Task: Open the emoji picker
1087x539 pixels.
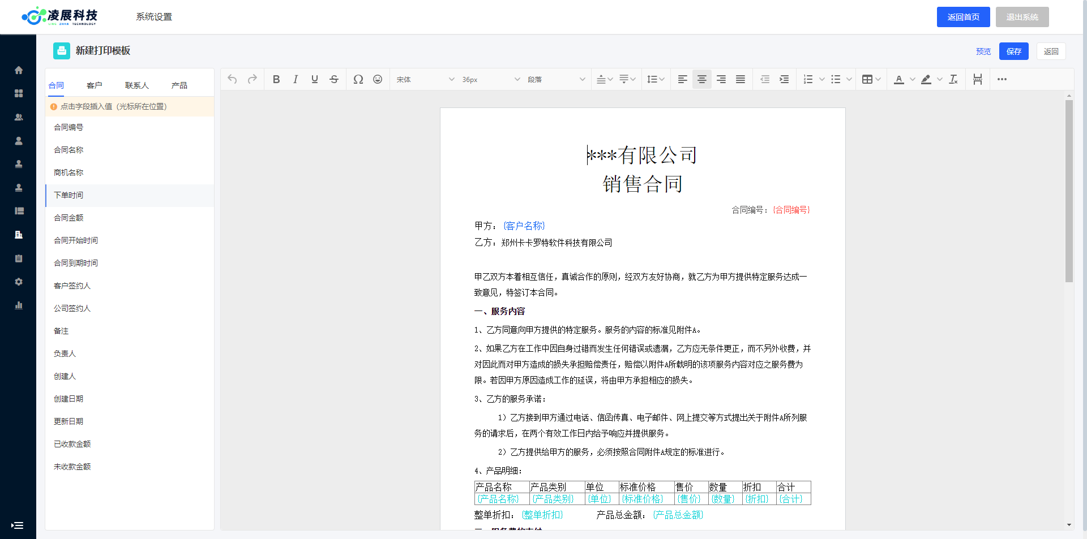Action: pos(378,79)
